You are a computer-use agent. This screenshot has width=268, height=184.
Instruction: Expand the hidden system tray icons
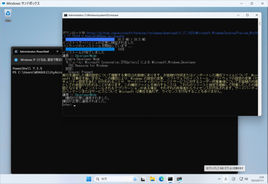click(219, 179)
